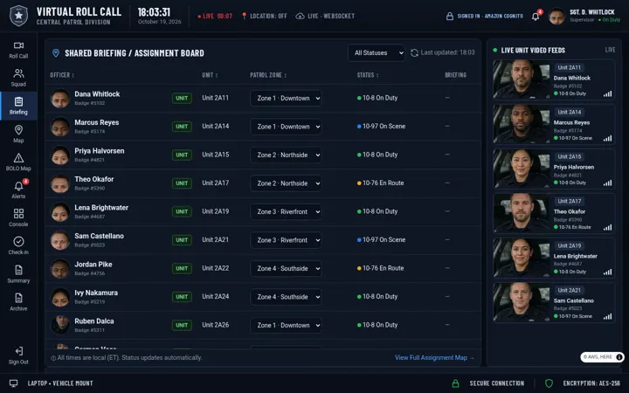Screen dimensions: 629x393
Task: Open the All Statuses filter dropdown
Action: 377,52
